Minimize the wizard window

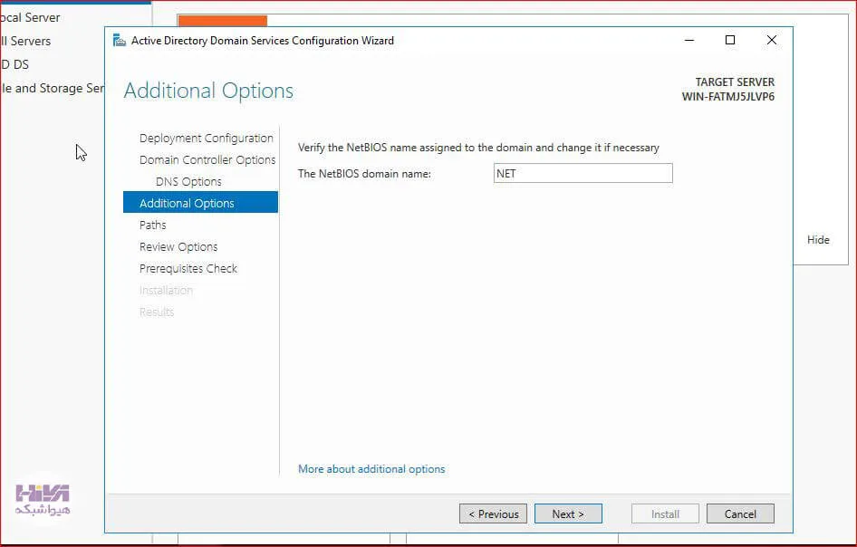[689, 41]
